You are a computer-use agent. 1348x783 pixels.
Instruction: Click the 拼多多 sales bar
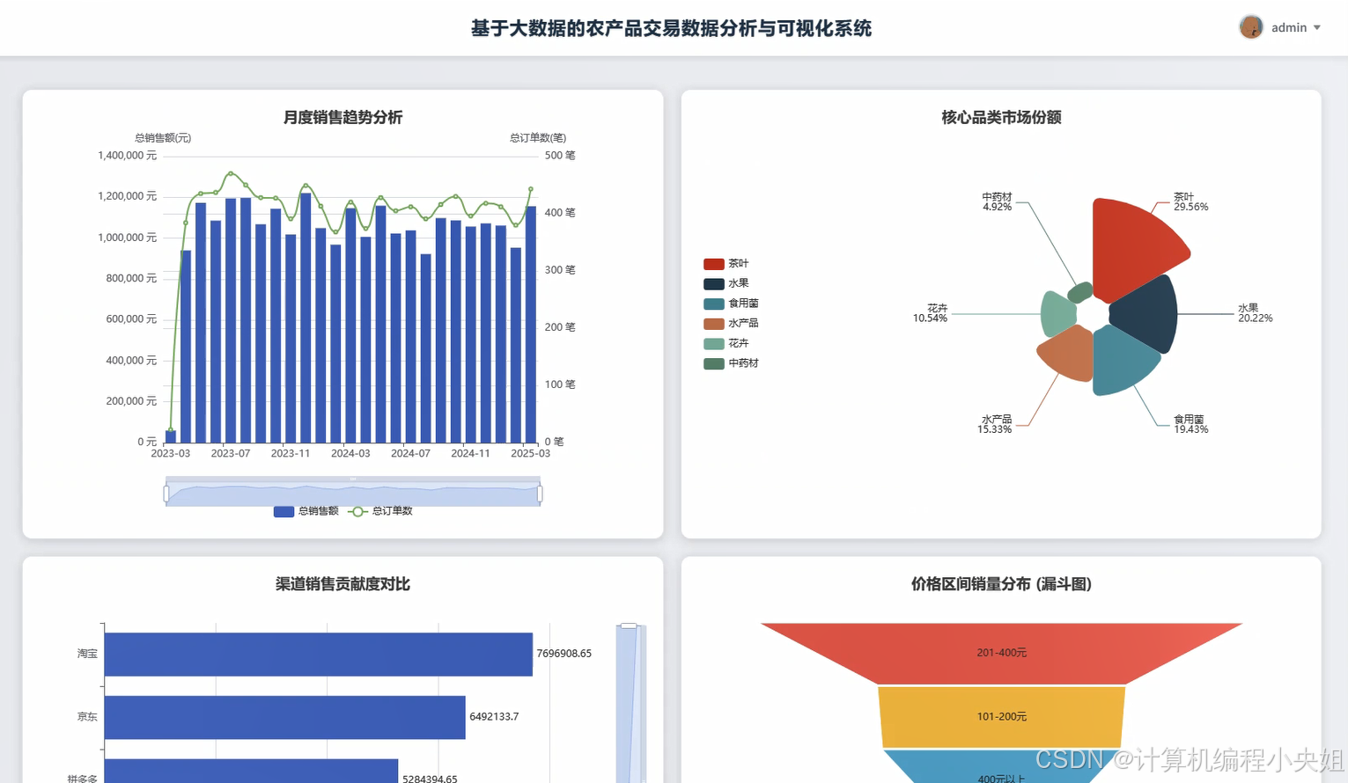252,771
